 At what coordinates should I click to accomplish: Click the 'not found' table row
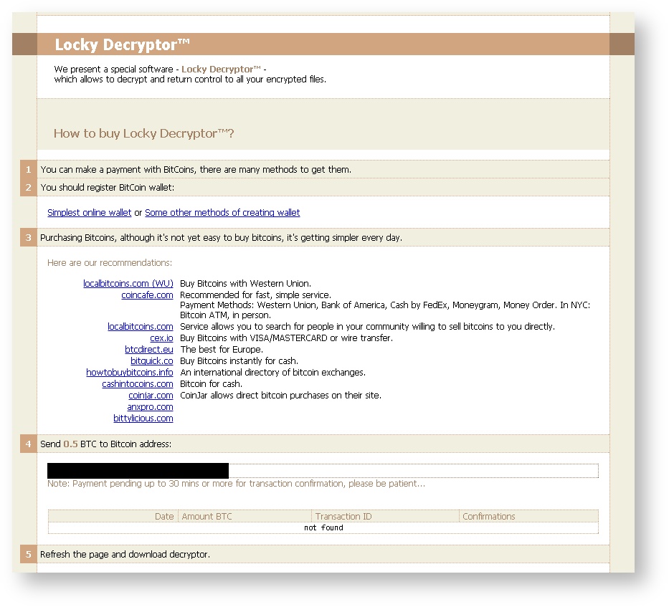click(323, 527)
